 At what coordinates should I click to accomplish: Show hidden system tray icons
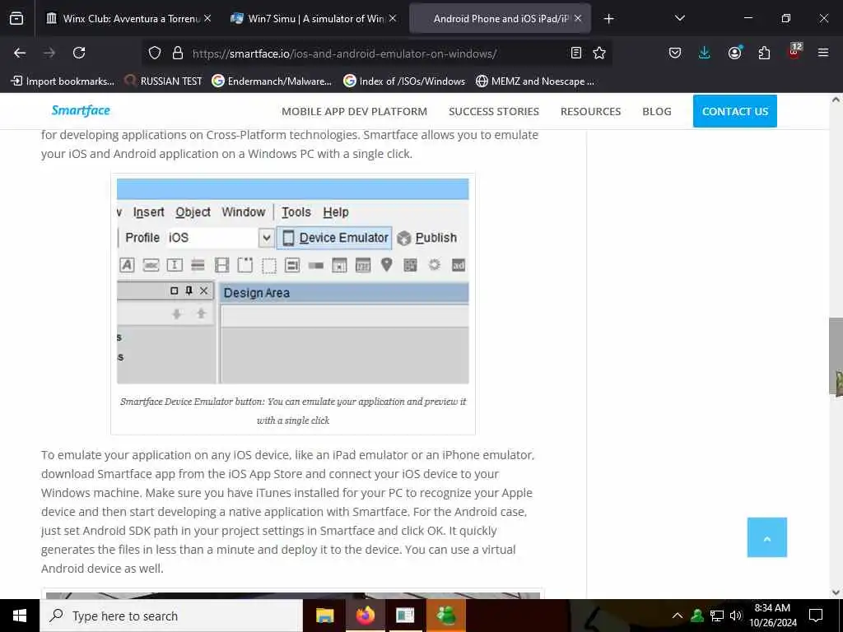[x=678, y=616]
